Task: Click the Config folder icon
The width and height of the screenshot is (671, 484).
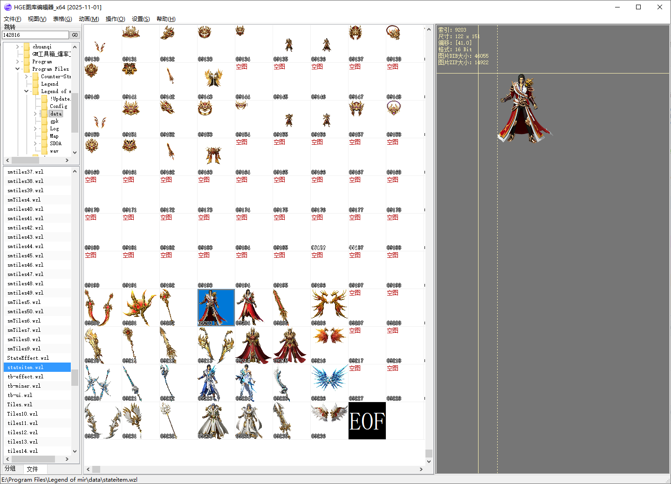Action: 44,106
